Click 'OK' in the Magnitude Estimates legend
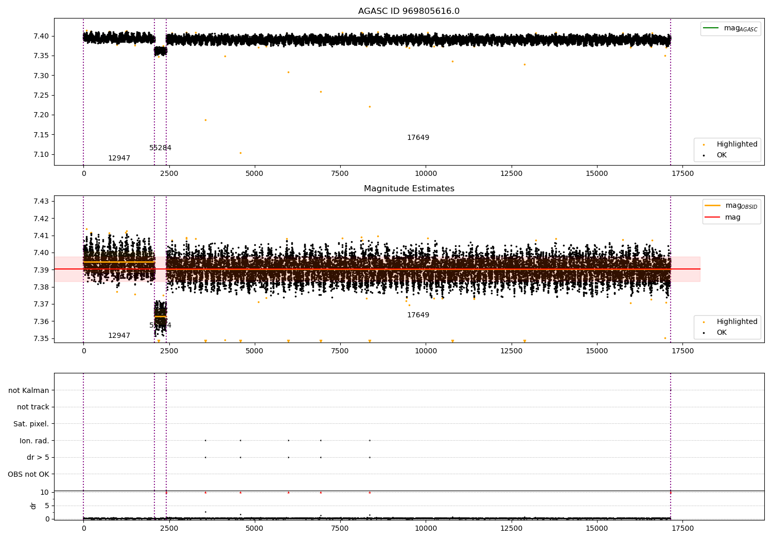The image size is (772, 540). (x=715, y=333)
